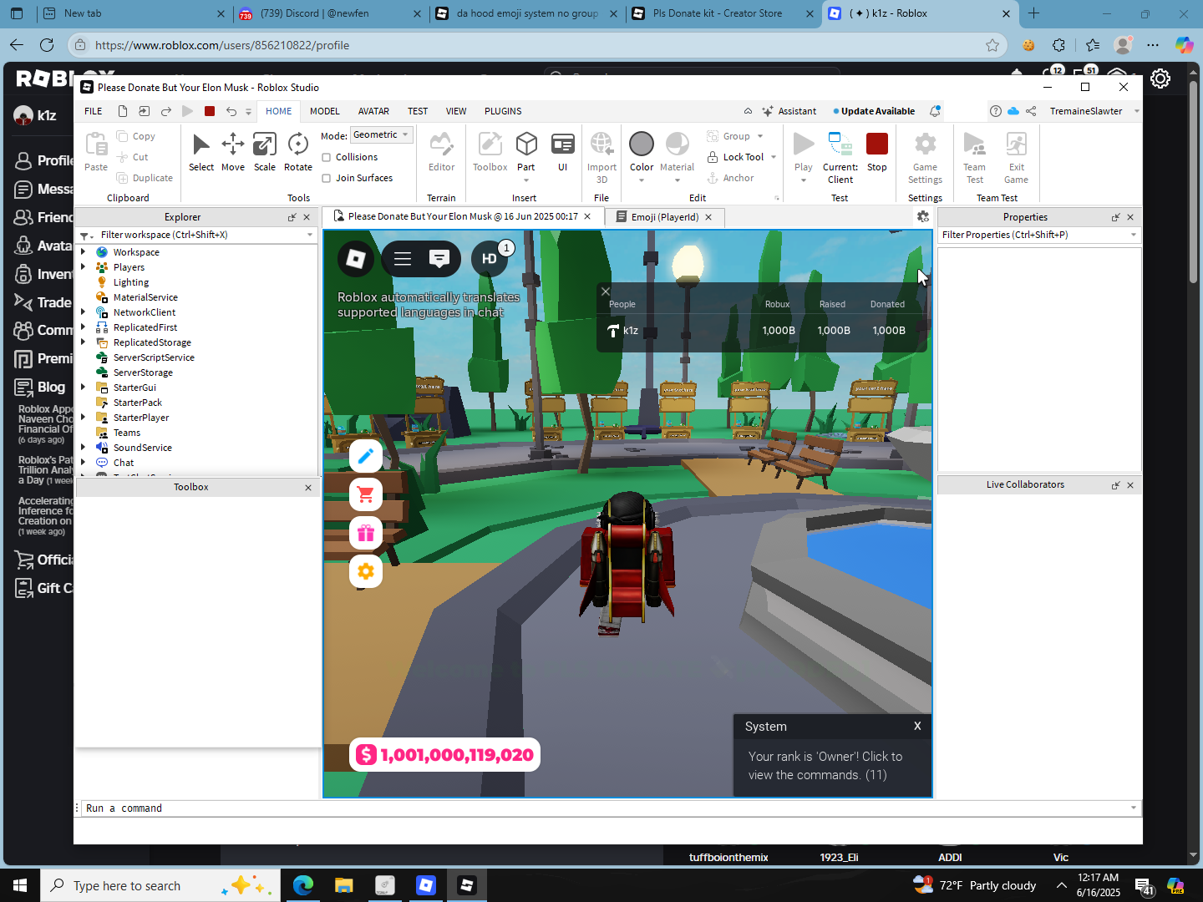Screen dimensions: 1203x902
Task: Open the Lock Tool dropdown
Action: pos(774,157)
